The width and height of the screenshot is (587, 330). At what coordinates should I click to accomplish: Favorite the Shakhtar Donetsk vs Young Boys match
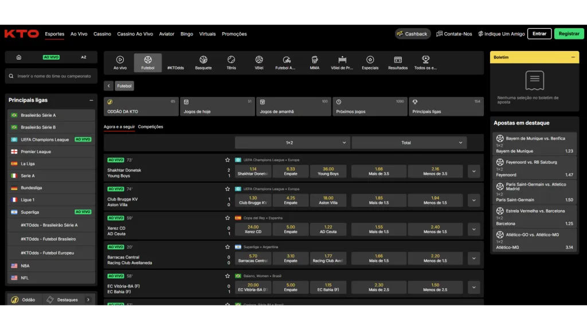[227, 160]
